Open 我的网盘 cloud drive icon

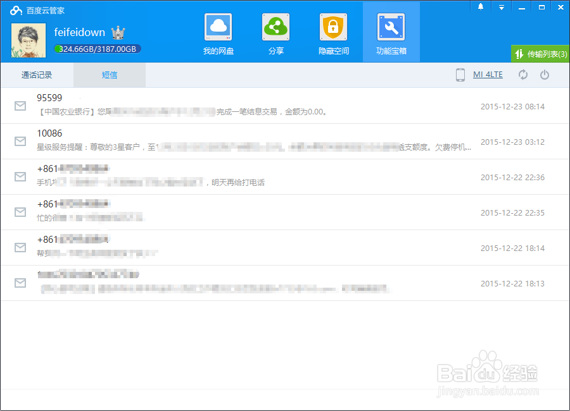(x=218, y=27)
